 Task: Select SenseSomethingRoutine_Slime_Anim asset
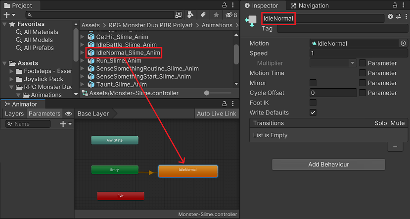(x=147, y=69)
